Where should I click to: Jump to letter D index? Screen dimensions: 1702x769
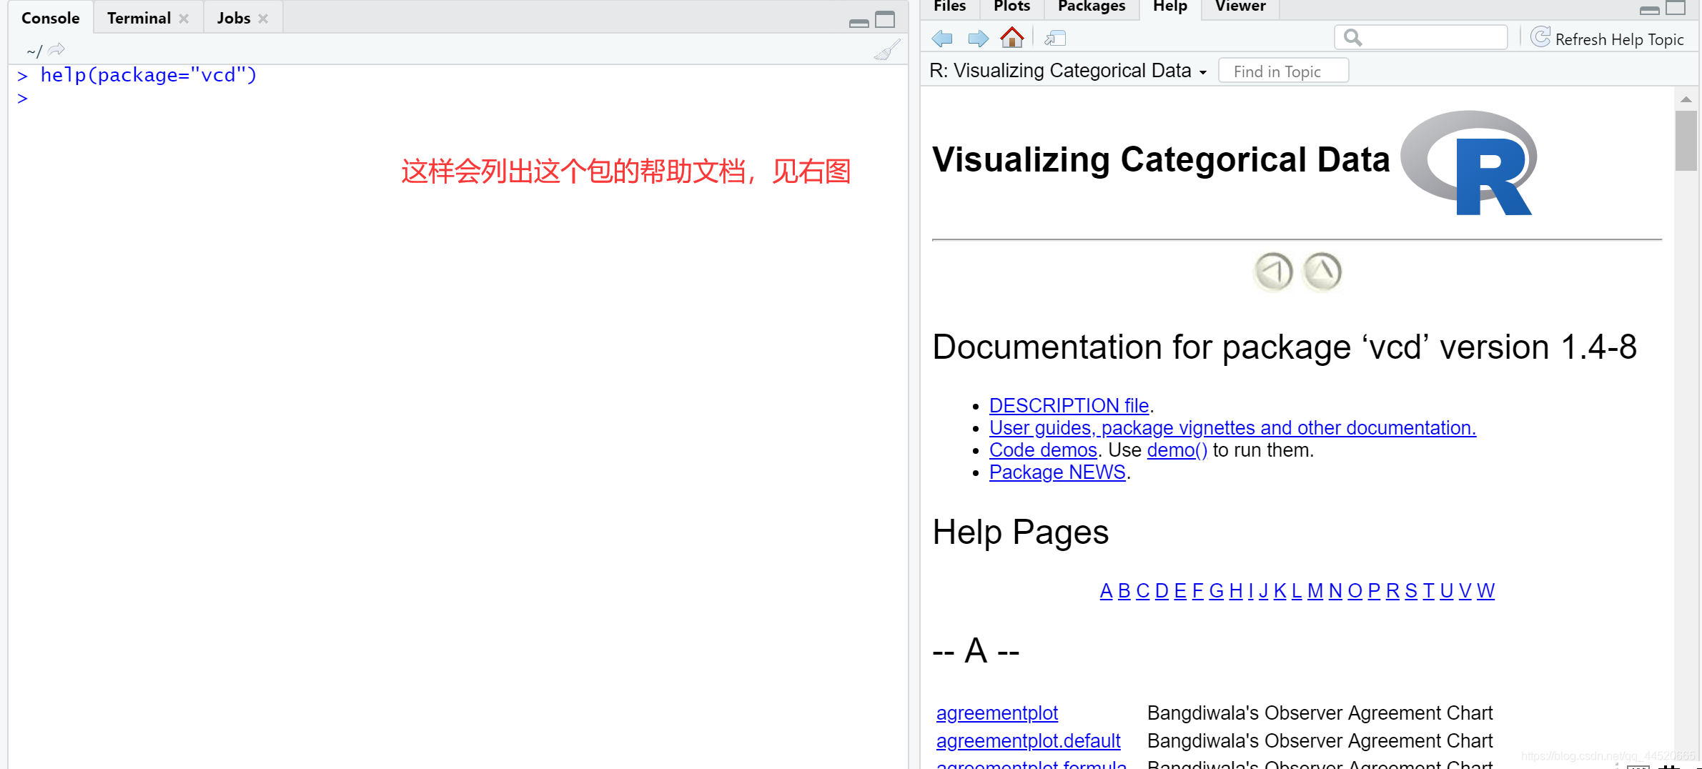(1162, 591)
